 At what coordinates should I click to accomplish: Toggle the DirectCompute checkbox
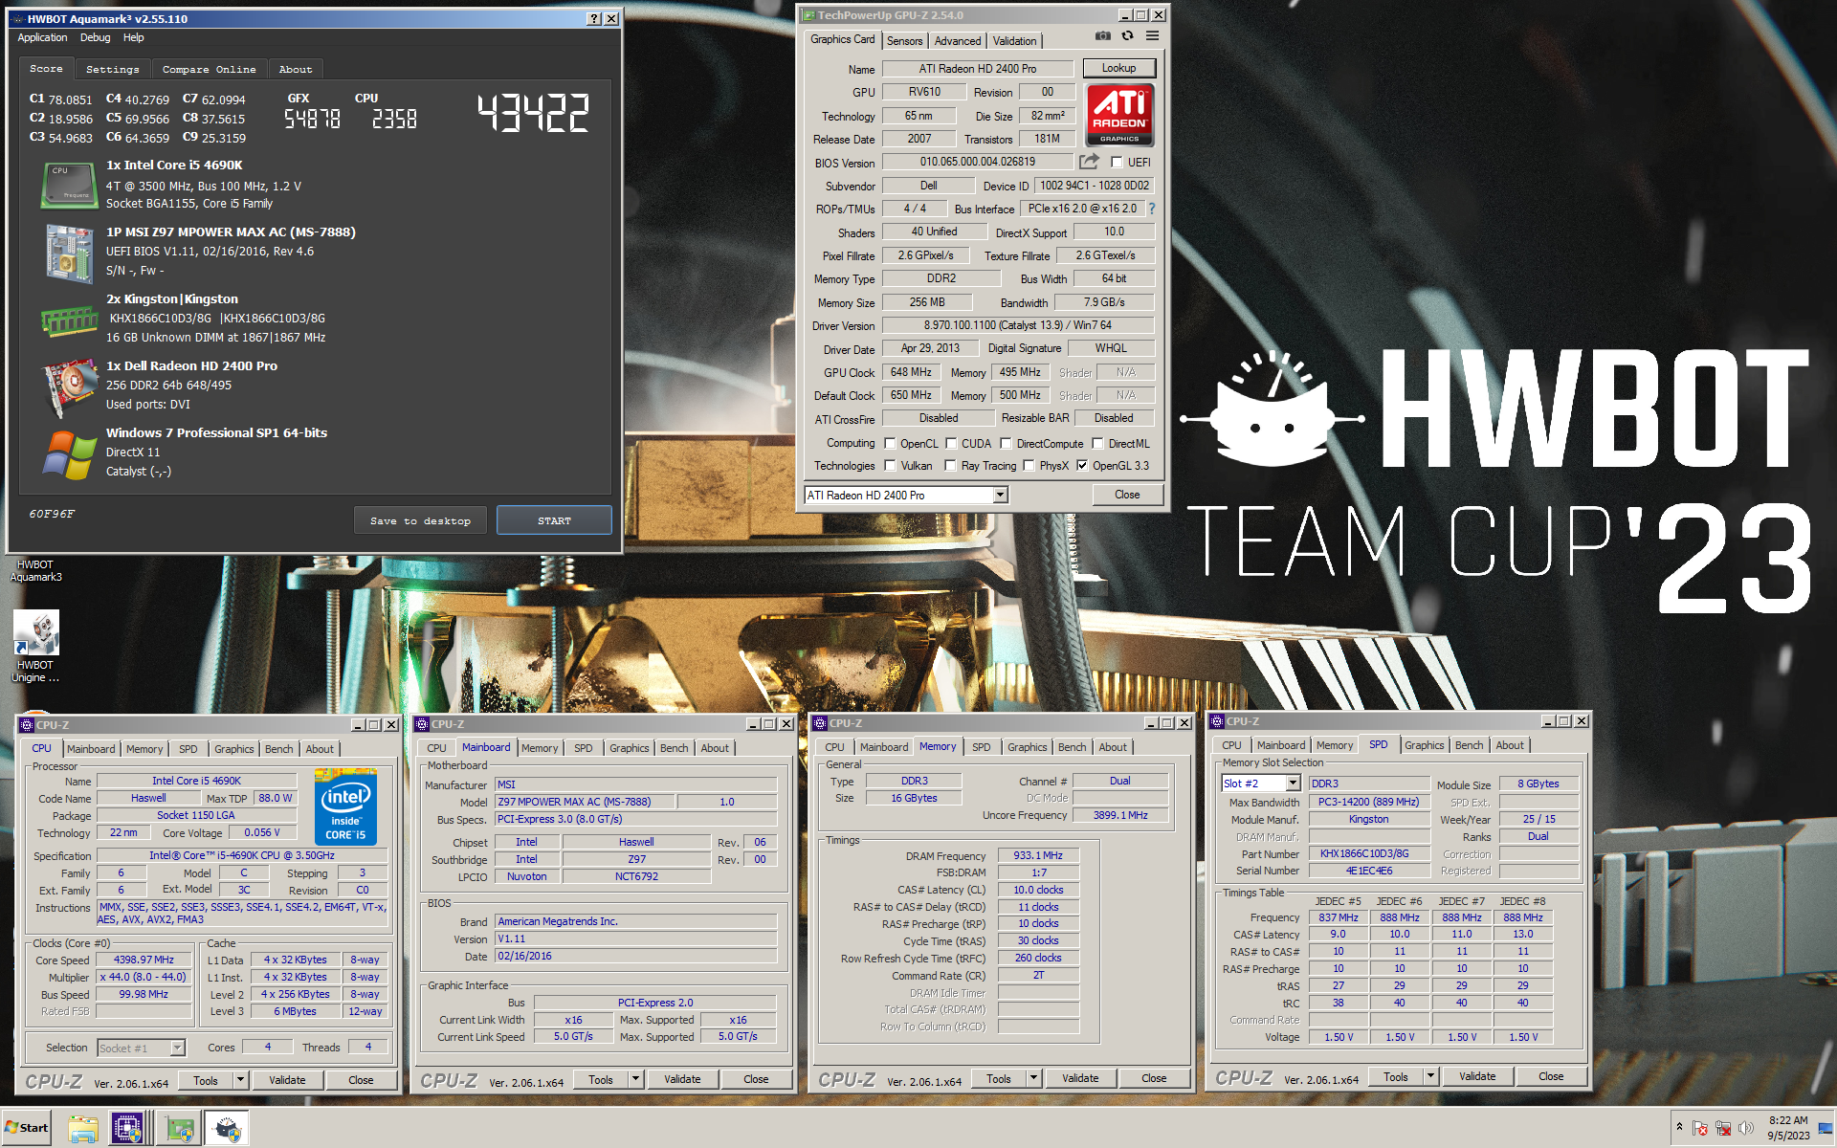tap(1006, 444)
